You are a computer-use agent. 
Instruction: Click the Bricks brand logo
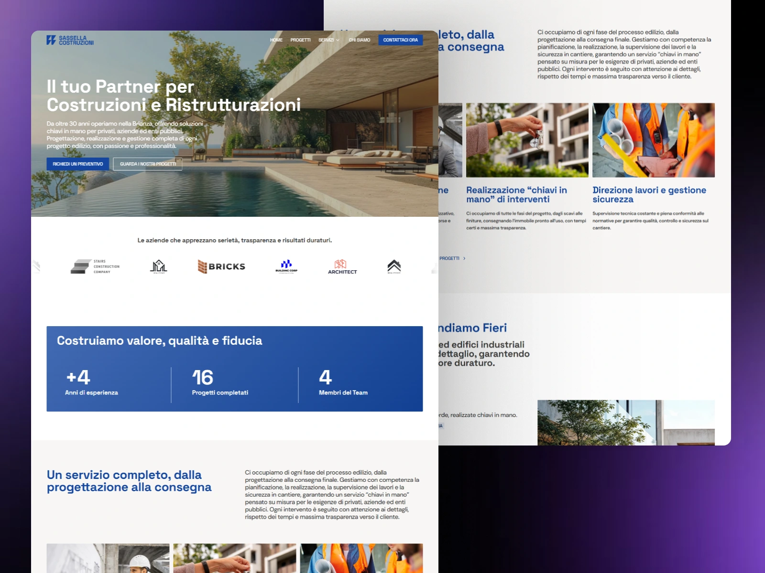[221, 266]
